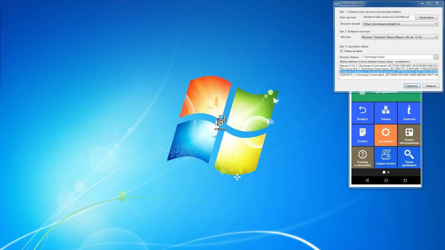This screenshot has height=250, width=445.
Task: Select the Основной терминал report row
Action: pos(389,72)
